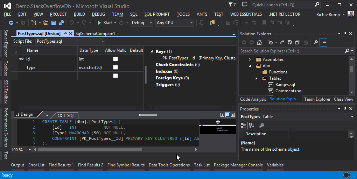The image size is (357, 179).
Task: Click the Navigate Backward toolbar arrow
Action: tap(11, 23)
